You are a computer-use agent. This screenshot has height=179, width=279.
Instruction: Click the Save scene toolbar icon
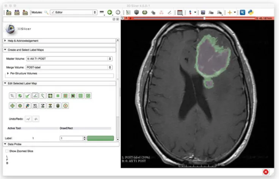[x=25, y=12]
